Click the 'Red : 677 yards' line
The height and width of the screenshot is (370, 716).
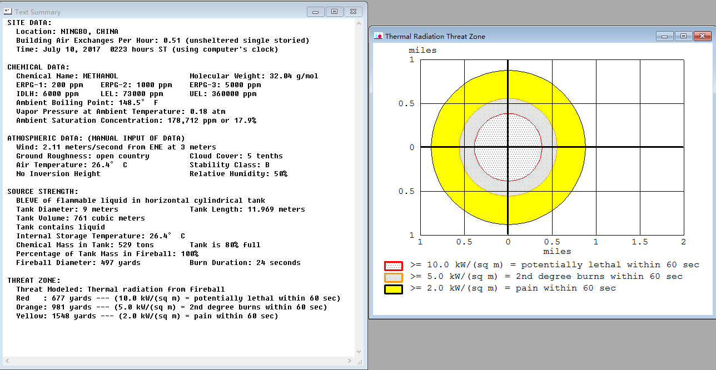pyautogui.click(x=178, y=298)
